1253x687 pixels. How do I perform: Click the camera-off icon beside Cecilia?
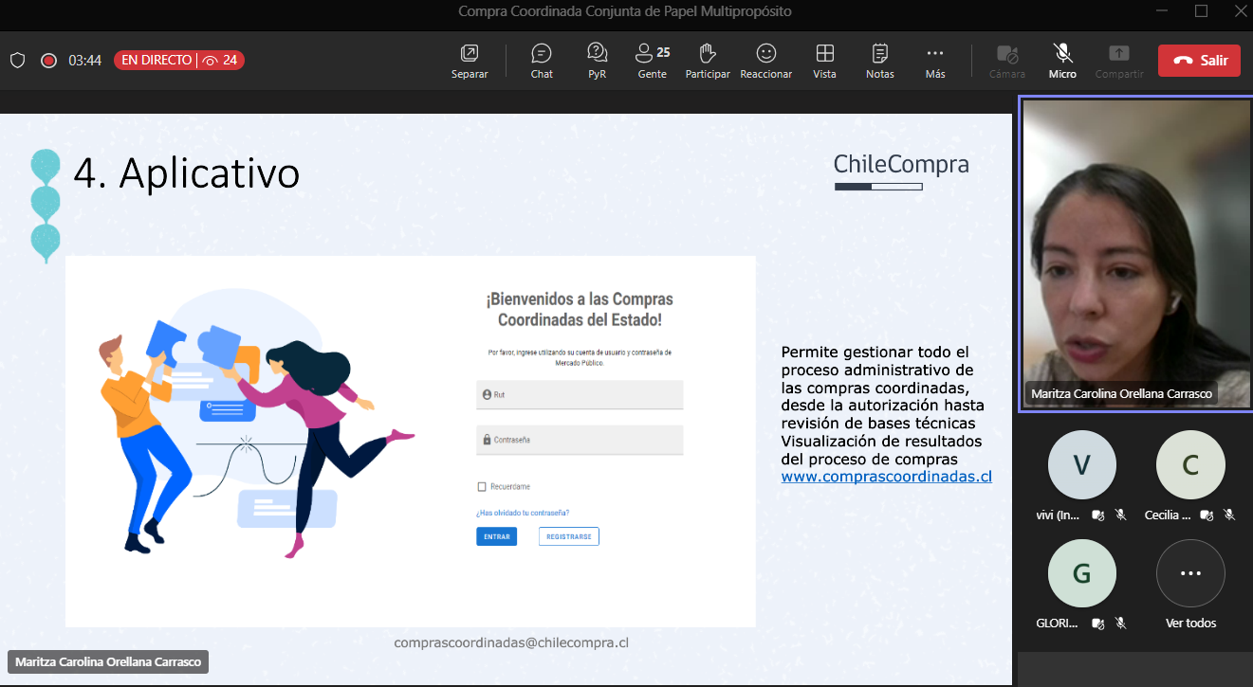1207,515
